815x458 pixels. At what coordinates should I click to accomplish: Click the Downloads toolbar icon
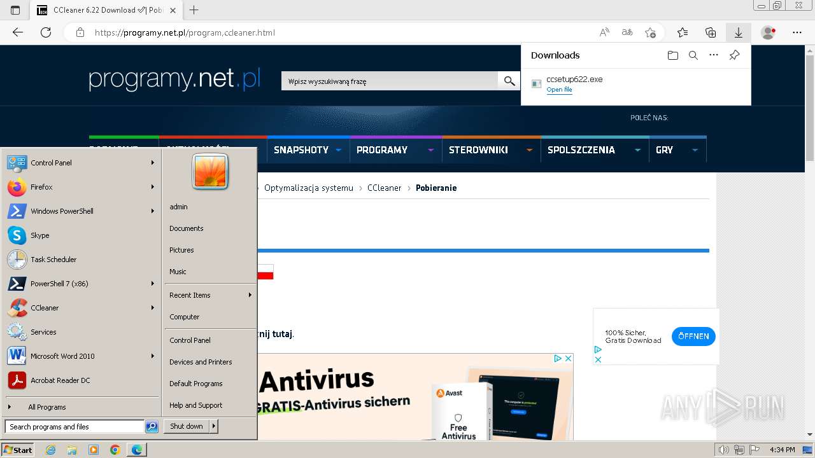739,32
